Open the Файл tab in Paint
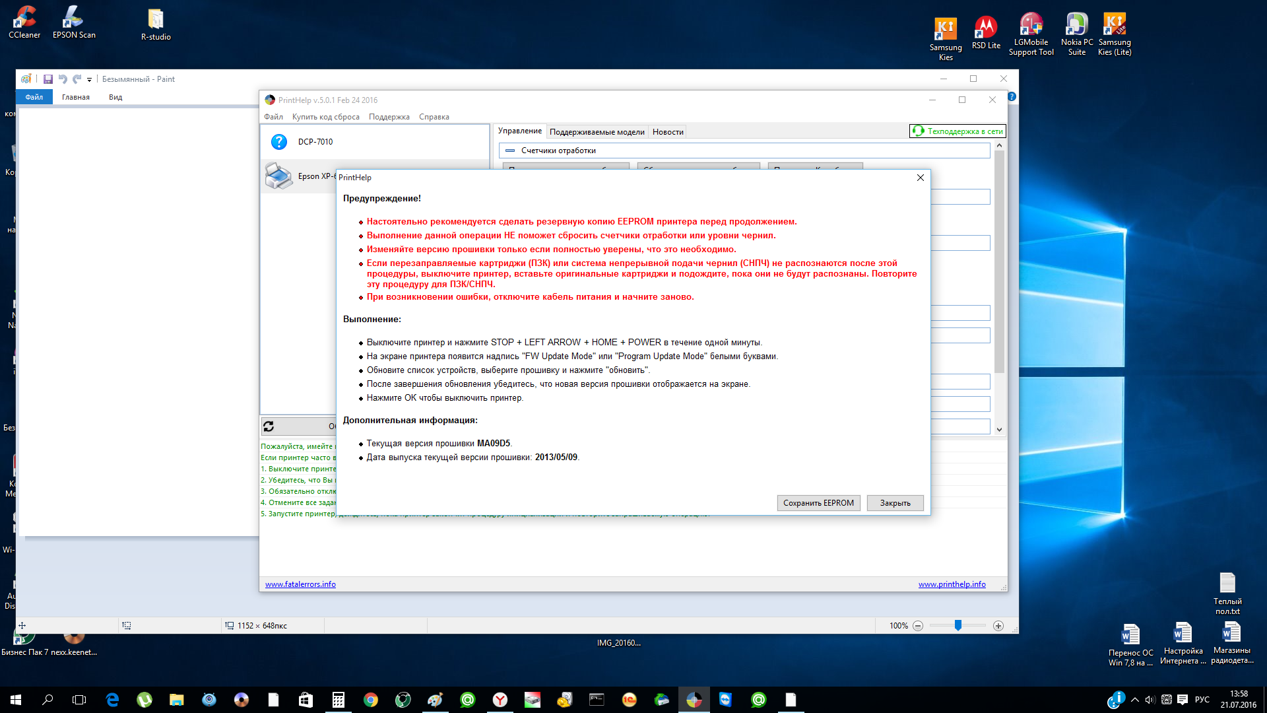 point(34,97)
